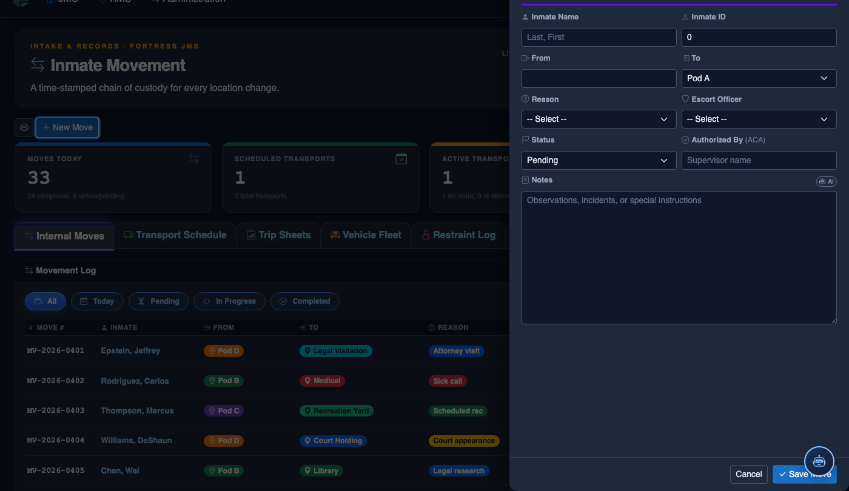Open Restraint Log tab with lock icon
The image size is (849, 491).
point(458,235)
